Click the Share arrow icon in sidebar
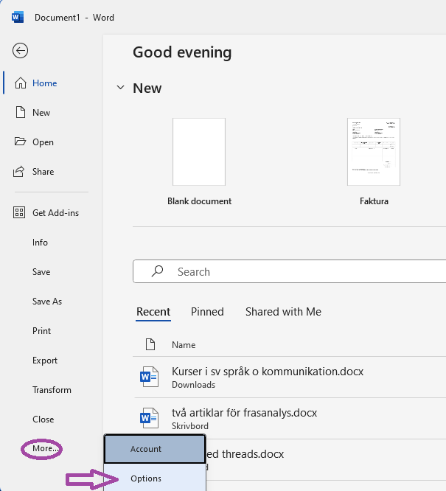This screenshot has height=491, width=446. coord(18,171)
